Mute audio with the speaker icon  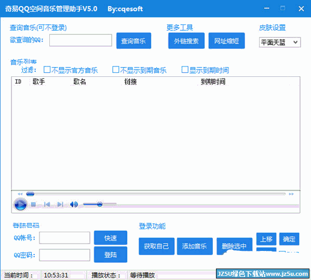74,204
